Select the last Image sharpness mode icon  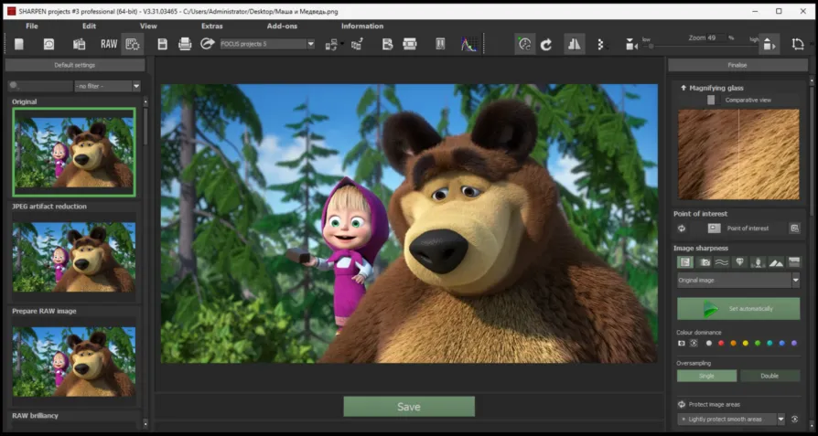coord(793,262)
